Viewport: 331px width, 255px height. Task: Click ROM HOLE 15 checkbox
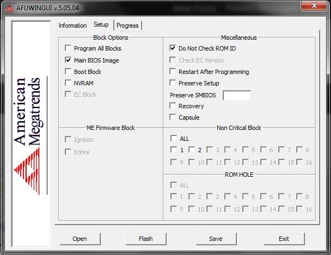[281, 209]
